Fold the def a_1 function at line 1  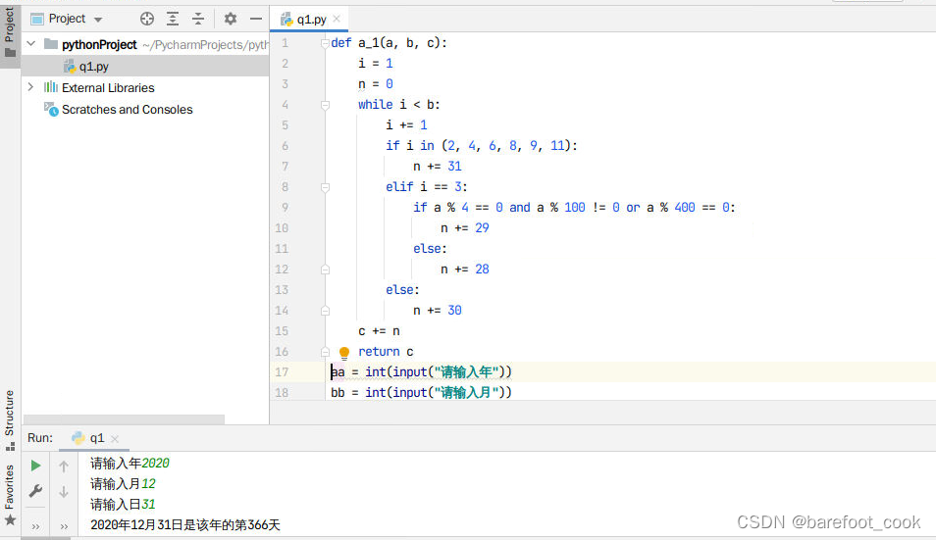coord(325,43)
